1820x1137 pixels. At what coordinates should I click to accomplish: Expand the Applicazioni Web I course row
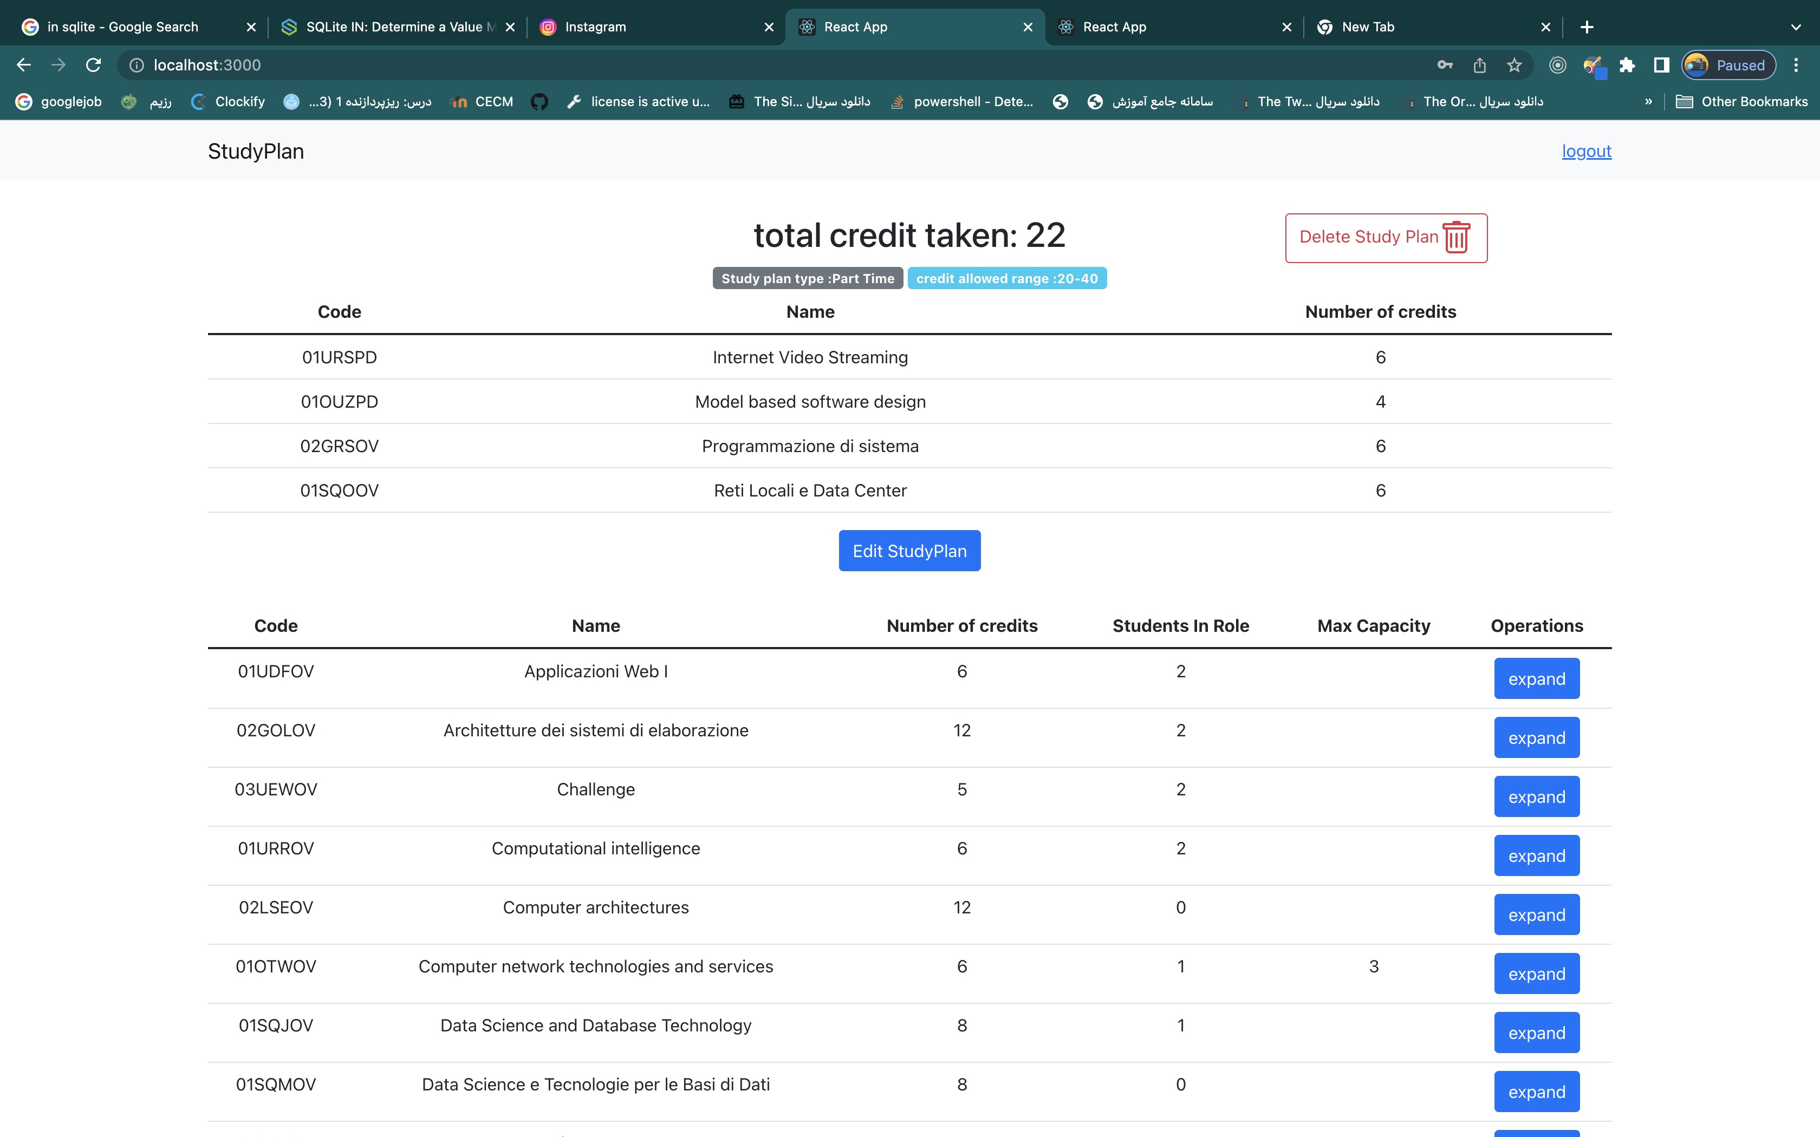[1536, 678]
